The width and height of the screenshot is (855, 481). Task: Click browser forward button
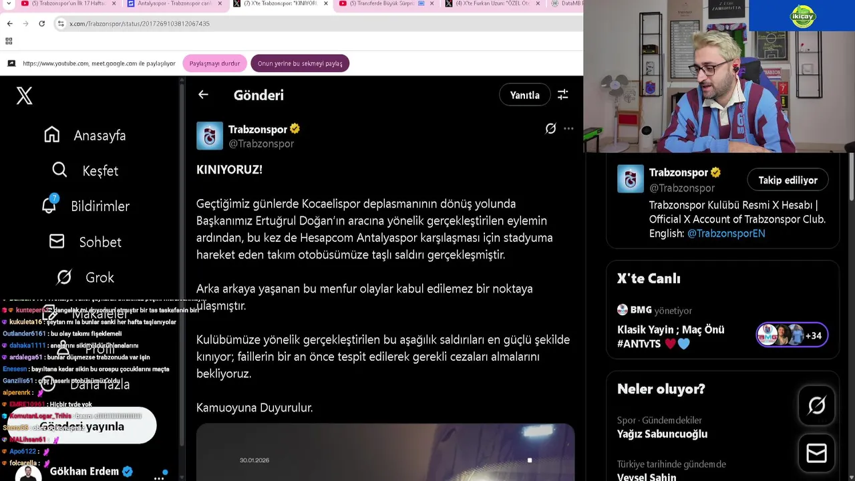point(25,23)
